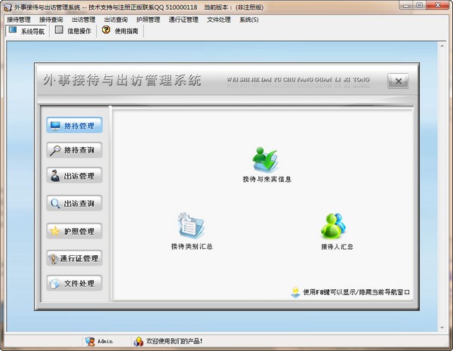Click the welcome message icon in status bar
The image size is (453, 351).
click(138, 341)
